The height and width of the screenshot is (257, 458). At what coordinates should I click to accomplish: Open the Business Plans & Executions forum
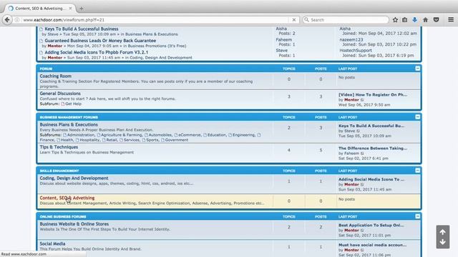69,124
